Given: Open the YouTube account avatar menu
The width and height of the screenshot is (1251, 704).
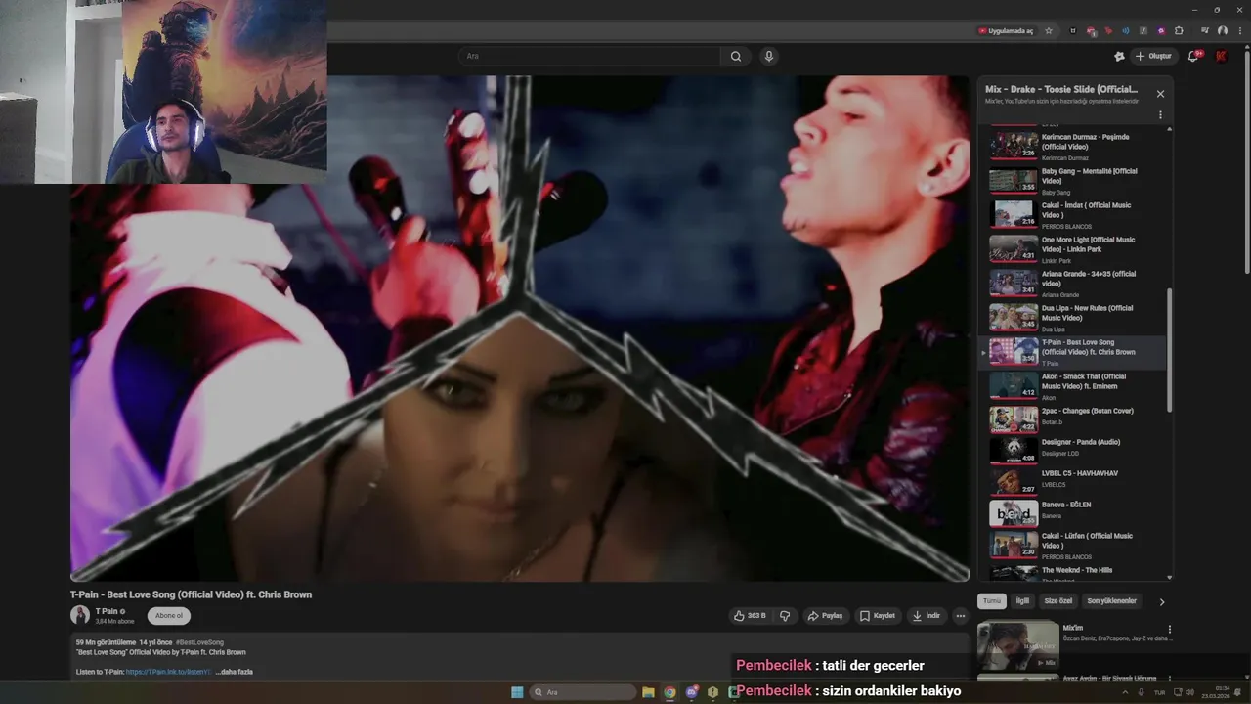Looking at the screenshot, I should (1221, 56).
